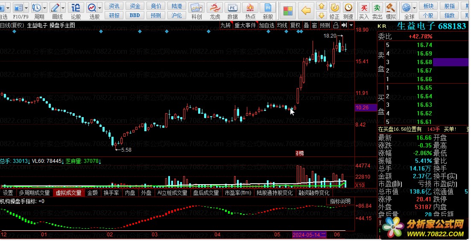Toggle 复权 price adjustment on chart toolbar
Viewport: 471px width, 241px height.
[295, 25]
